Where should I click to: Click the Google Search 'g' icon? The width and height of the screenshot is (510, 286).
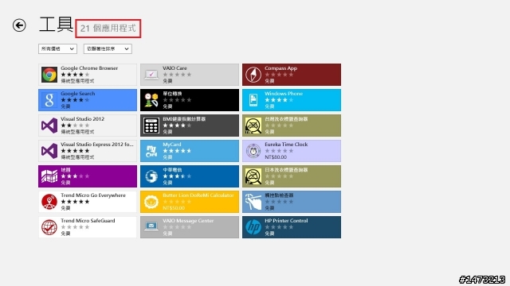49,100
